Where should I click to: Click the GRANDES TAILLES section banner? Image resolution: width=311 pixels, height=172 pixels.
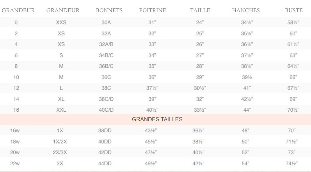[155, 120]
